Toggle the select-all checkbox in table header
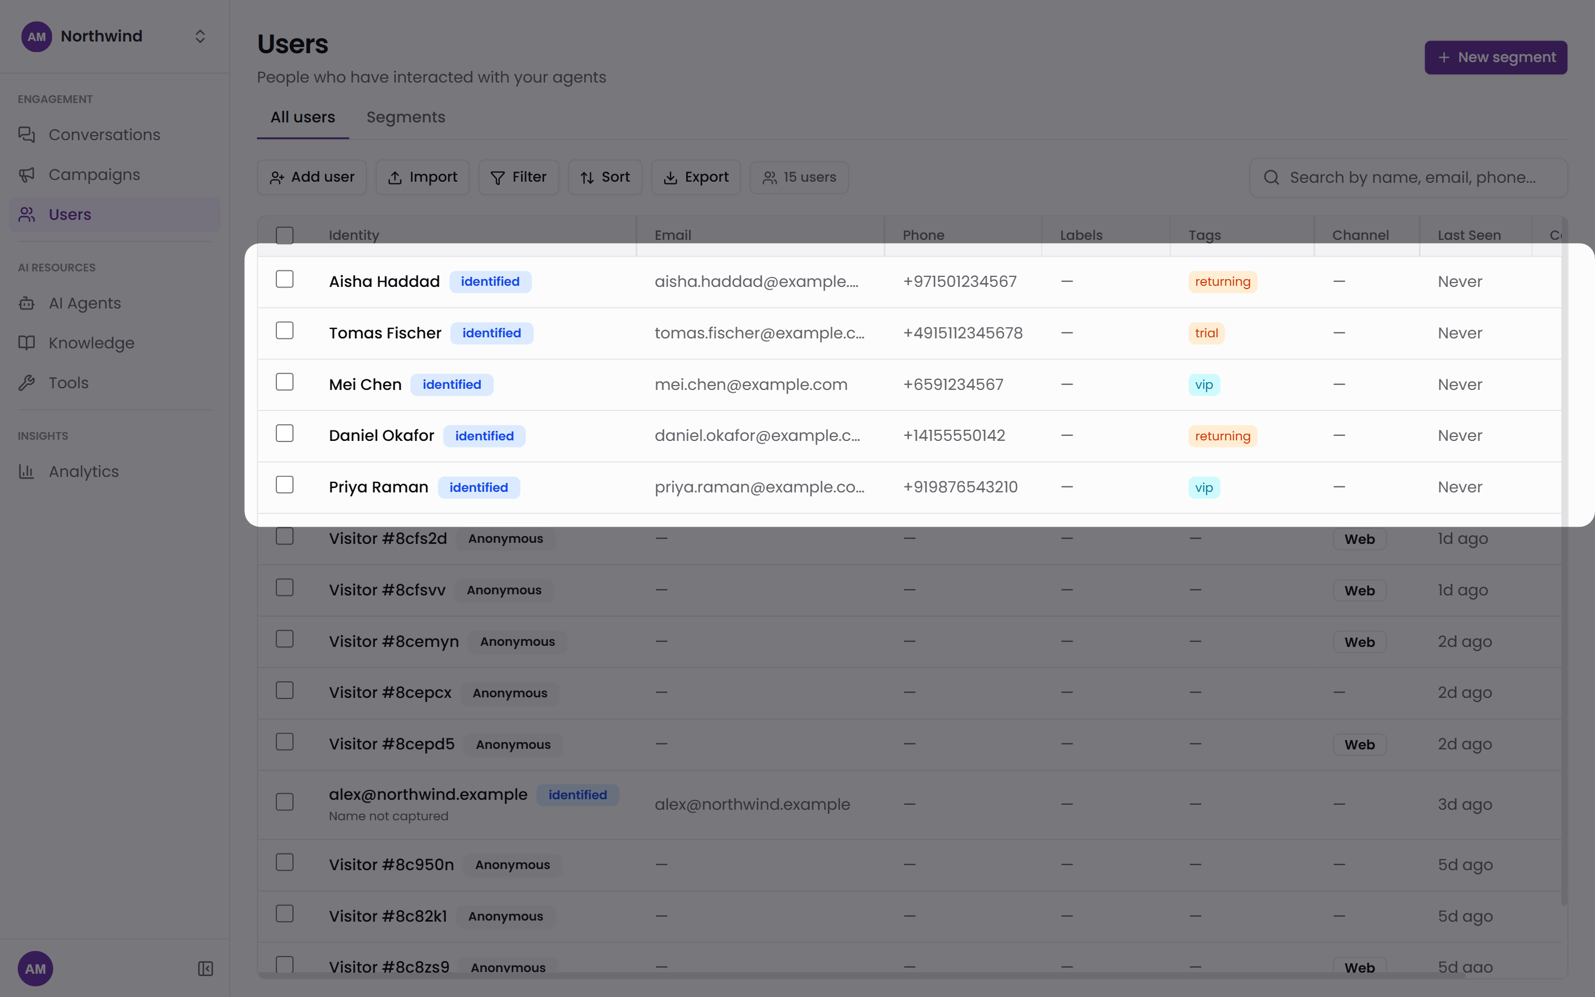 [285, 235]
